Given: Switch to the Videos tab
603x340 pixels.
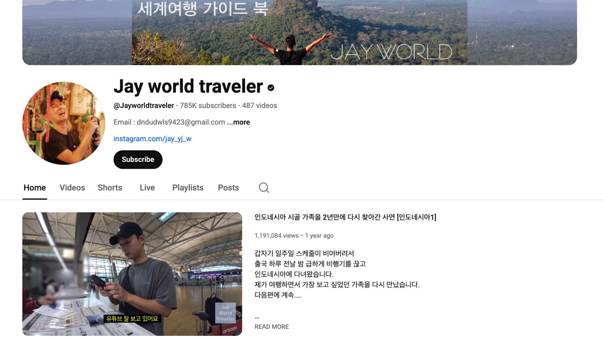Looking at the screenshot, I should tap(72, 188).
